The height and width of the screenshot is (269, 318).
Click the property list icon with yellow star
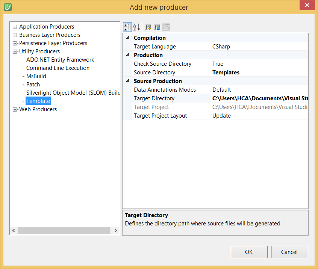(x=148, y=27)
